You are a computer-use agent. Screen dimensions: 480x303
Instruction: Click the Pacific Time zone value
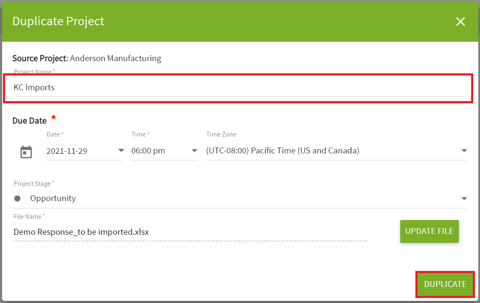282,150
